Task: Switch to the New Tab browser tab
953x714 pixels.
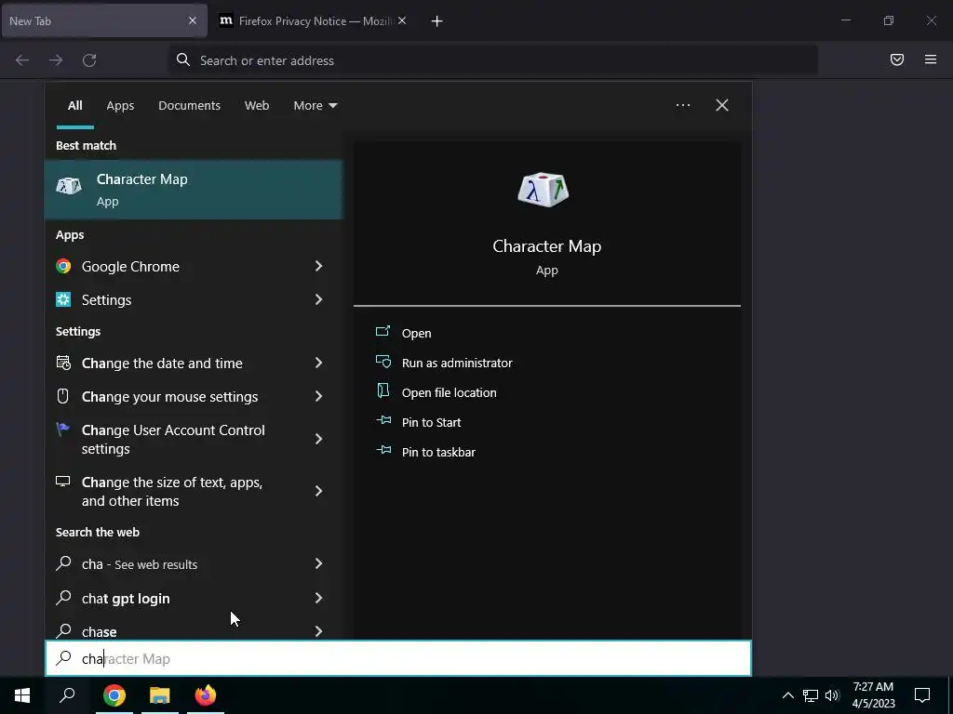Action: click(104, 21)
